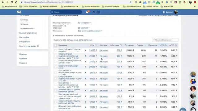
Task: Click browser back arrow
Action: [x=3, y=2]
